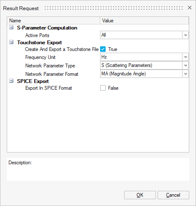Collapse the S-Parameter Computation group

(x=11, y=27)
